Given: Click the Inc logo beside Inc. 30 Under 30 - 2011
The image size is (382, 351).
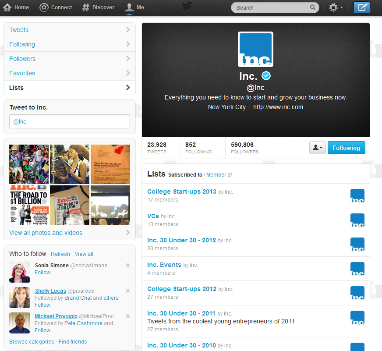Looking at the screenshot, I should pos(357,318).
